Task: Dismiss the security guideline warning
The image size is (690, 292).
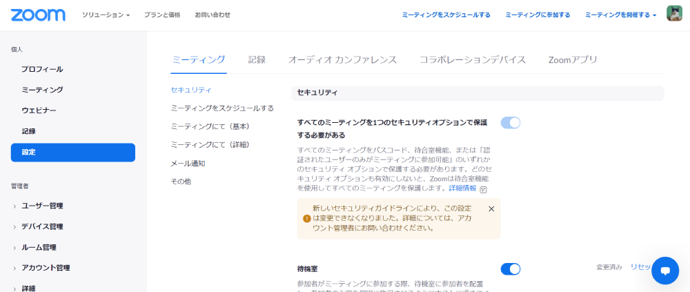Action: point(491,208)
